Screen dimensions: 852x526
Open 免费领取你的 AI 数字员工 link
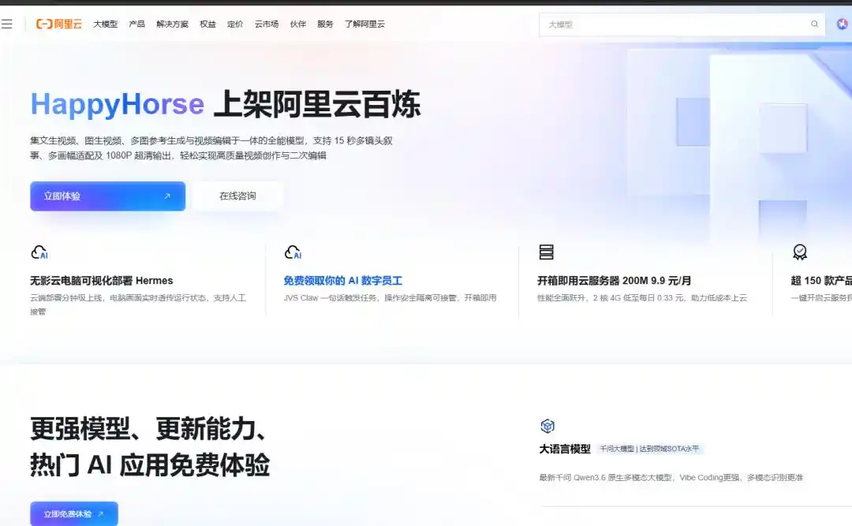point(343,281)
